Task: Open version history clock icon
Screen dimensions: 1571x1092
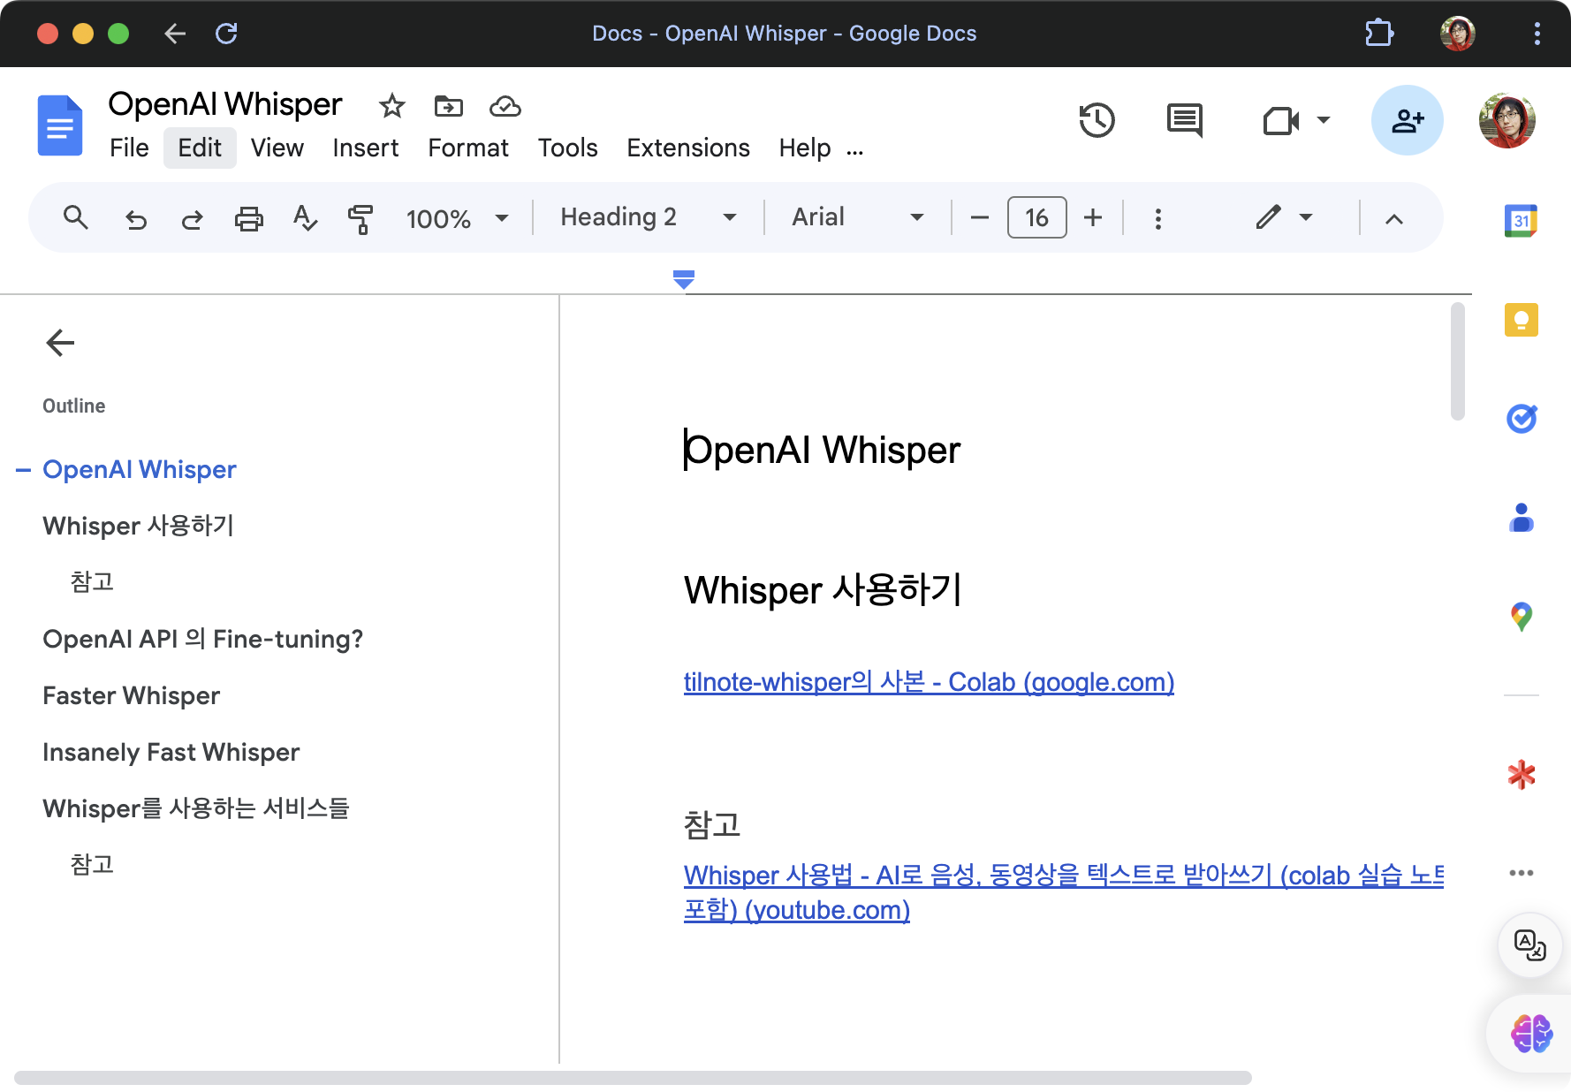Action: point(1097,120)
